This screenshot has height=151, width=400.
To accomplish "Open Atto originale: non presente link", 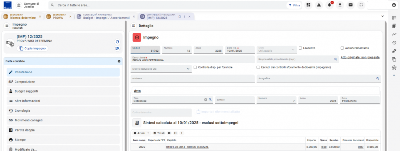I will [360, 58].
